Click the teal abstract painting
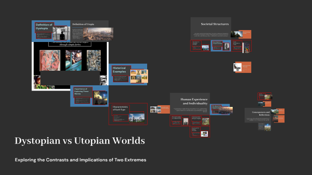312x175 pixels. pos(74,60)
